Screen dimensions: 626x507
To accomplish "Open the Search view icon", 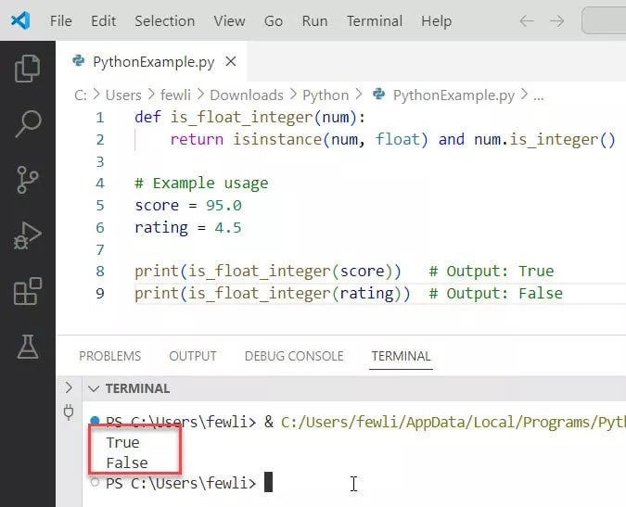I will pyautogui.click(x=28, y=122).
